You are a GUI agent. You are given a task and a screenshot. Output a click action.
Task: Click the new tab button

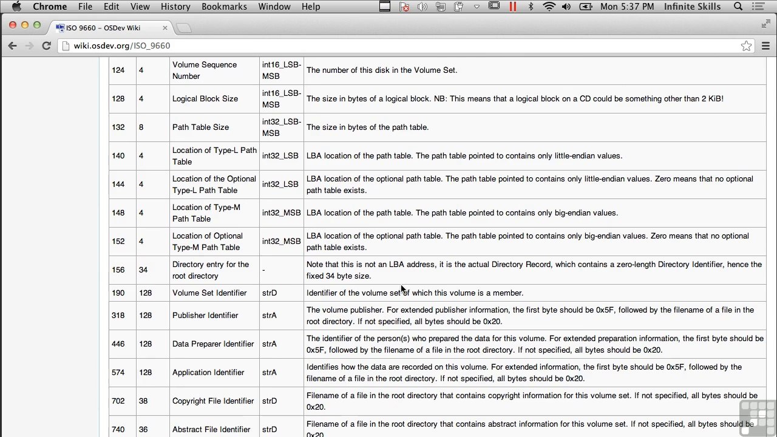pos(184,28)
